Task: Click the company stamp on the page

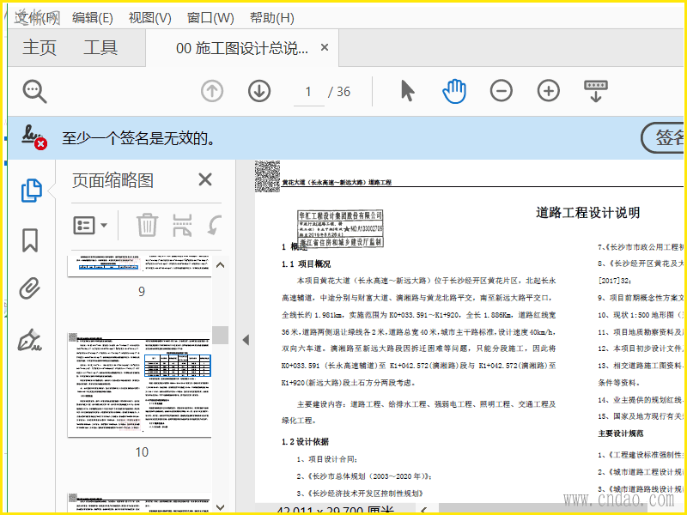Action: [x=340, y=228]
